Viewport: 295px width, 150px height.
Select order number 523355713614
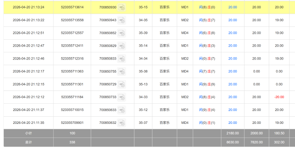tap(72, 7)
